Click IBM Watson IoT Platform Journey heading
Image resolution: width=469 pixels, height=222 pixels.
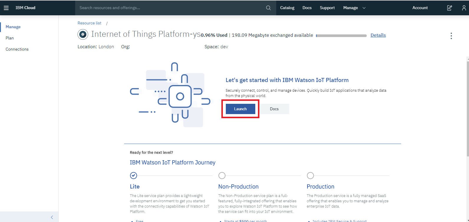(x=172, y=162)
